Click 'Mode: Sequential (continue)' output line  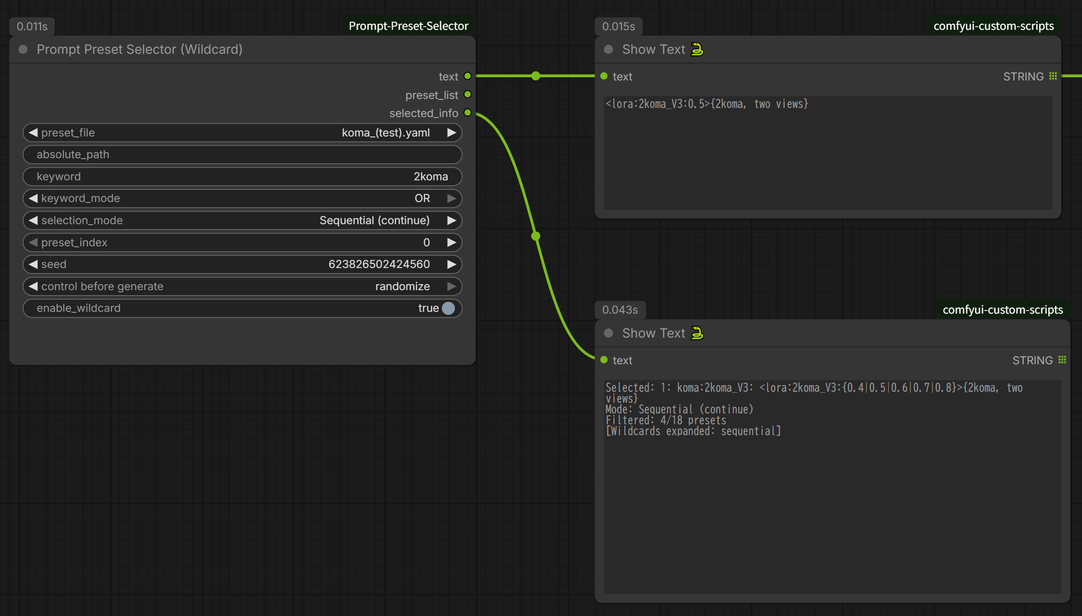679,409
